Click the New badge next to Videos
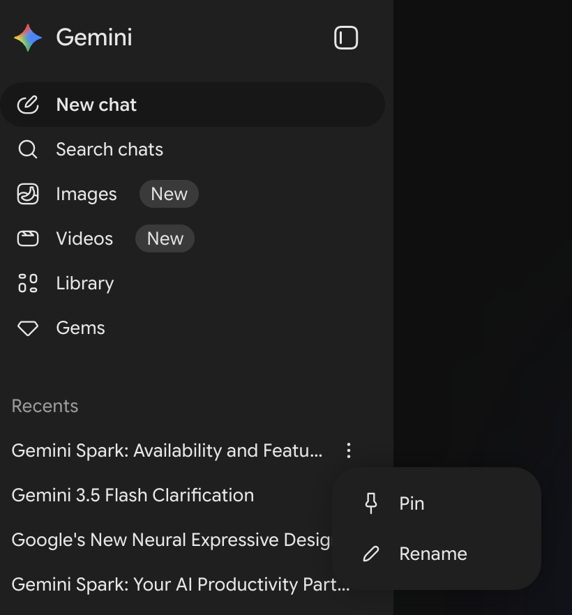Screen dimensions: 572x615 (165, 238)
